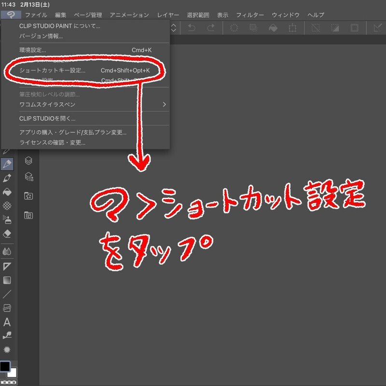The width and height of the screenshot is (386, 386).
Task: Select the straight line Figure tool
Action: (7, 294)
